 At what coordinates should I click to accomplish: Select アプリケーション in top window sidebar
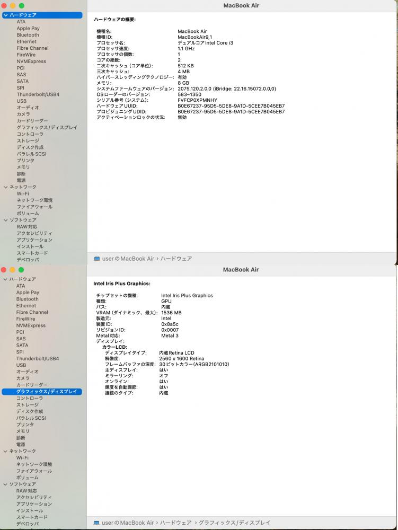pyautogui.click(x=34, y=240)
